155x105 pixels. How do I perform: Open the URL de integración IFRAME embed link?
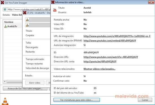(110, 41)
